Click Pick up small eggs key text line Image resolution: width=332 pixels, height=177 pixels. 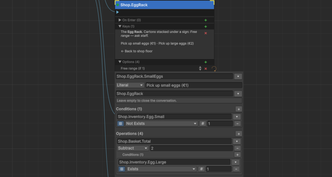point(157,44)
